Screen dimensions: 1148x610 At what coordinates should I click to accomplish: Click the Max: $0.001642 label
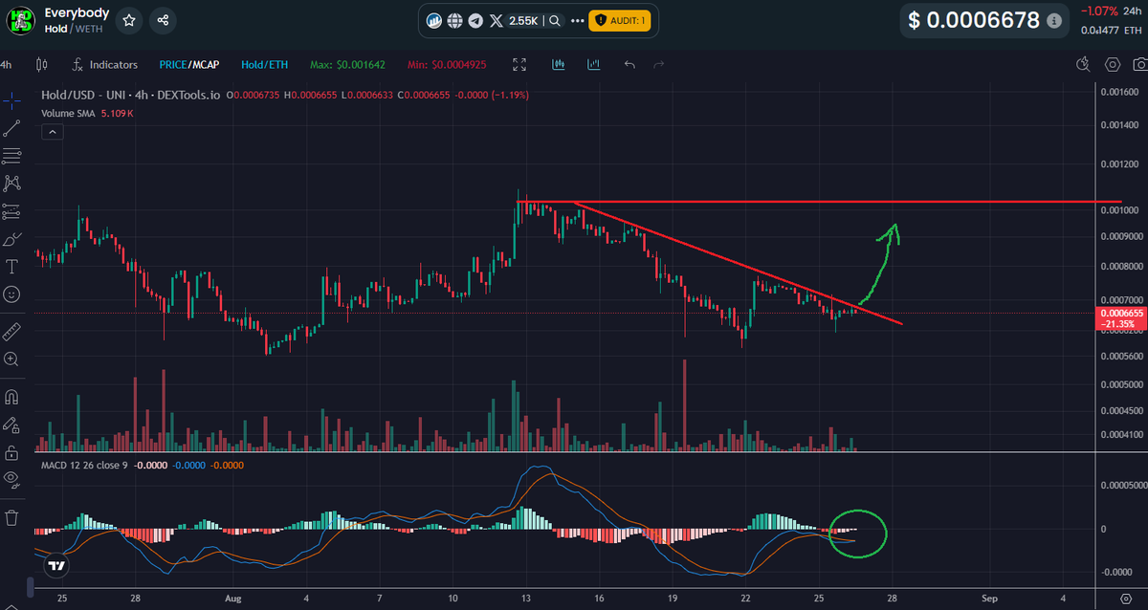point(346,65)
